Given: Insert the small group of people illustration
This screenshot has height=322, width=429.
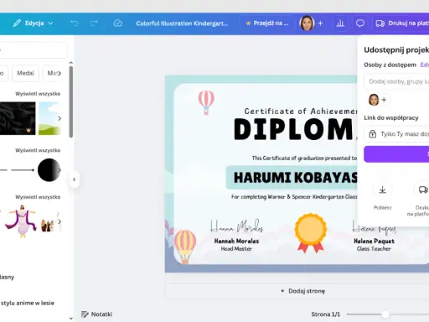Looking at the screenshot, I should 48,225.
